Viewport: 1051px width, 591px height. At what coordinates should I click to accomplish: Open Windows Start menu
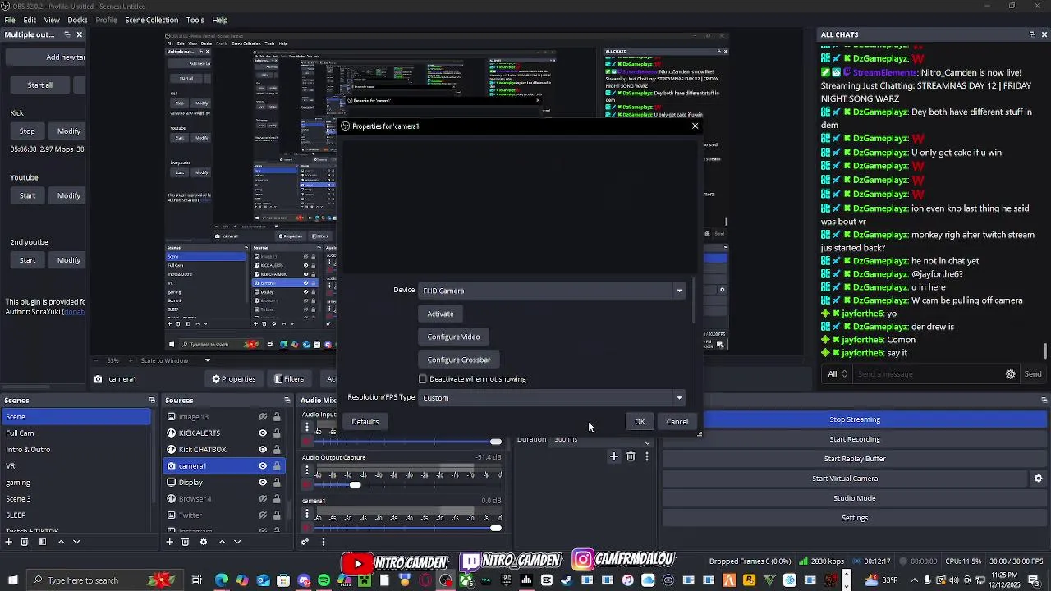(x=12, y=580)
